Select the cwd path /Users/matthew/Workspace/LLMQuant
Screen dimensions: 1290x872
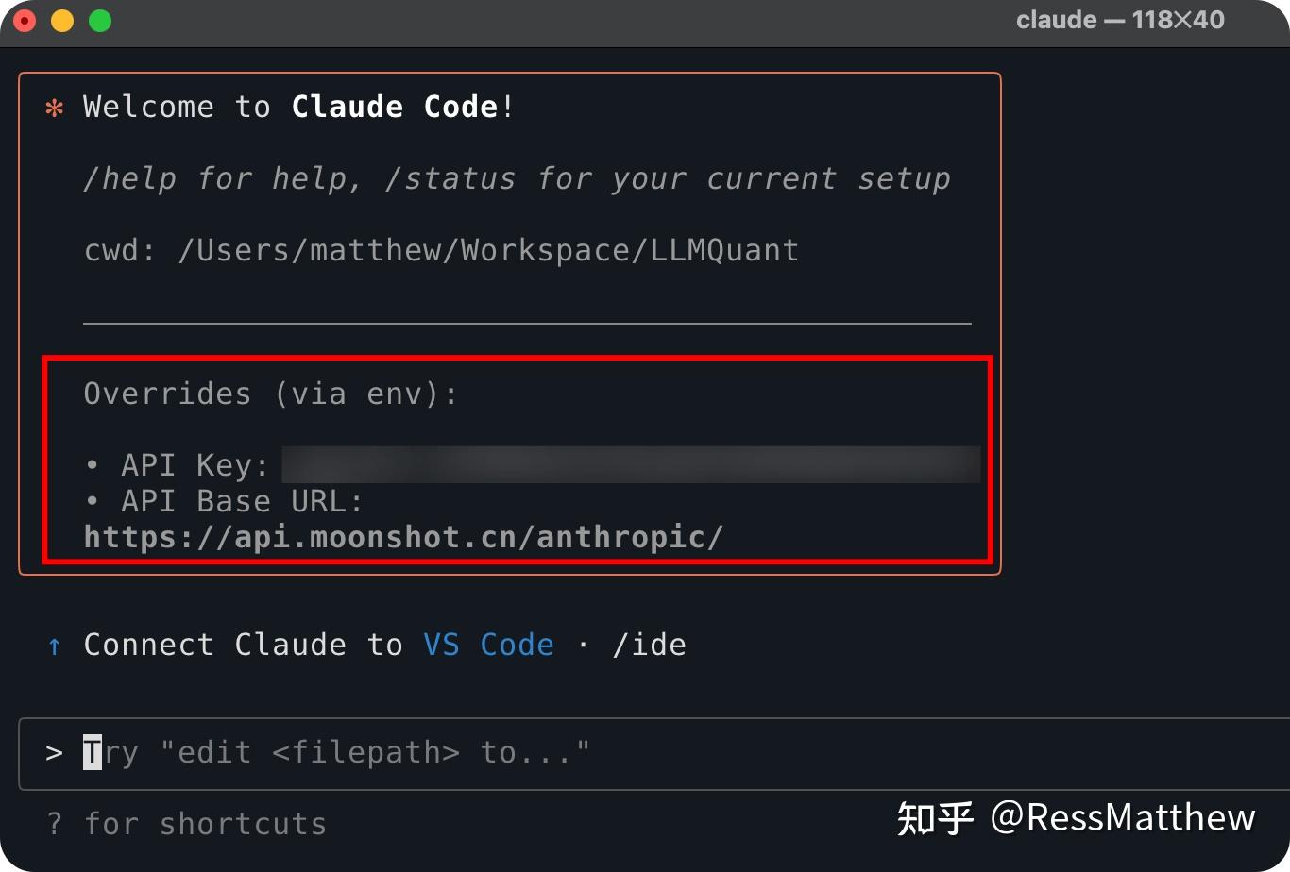coord(487,249)
